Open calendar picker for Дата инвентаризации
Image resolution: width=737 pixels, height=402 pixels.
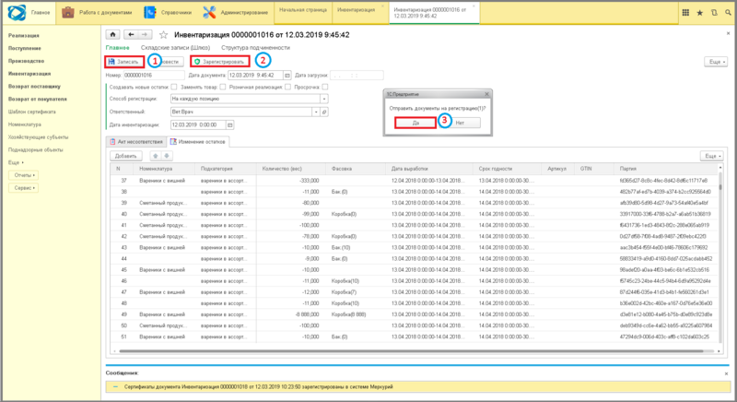click(229, 124)
